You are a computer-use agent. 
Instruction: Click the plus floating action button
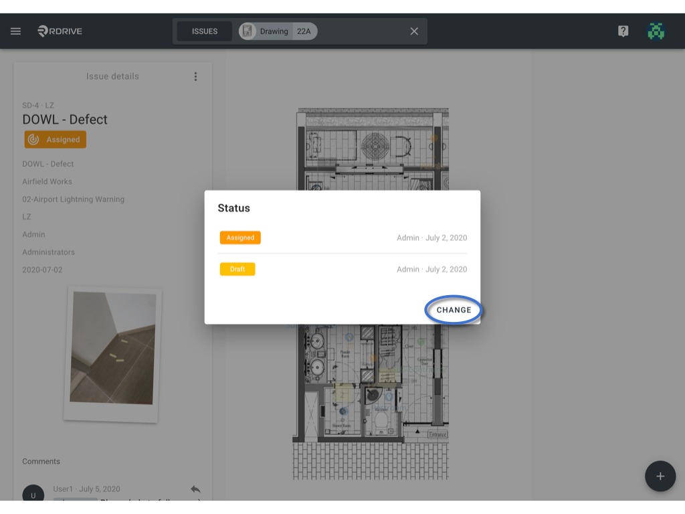(x=660, y=476)
